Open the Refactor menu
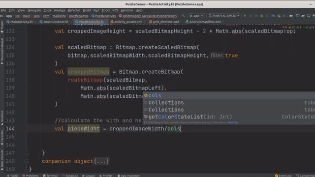Viewport: 315px width, 177px height. pyautogui.click(x=74, y=10)
